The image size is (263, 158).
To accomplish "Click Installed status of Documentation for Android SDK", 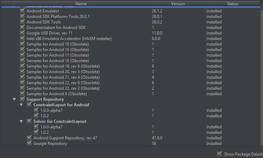I will pos(214,28).
